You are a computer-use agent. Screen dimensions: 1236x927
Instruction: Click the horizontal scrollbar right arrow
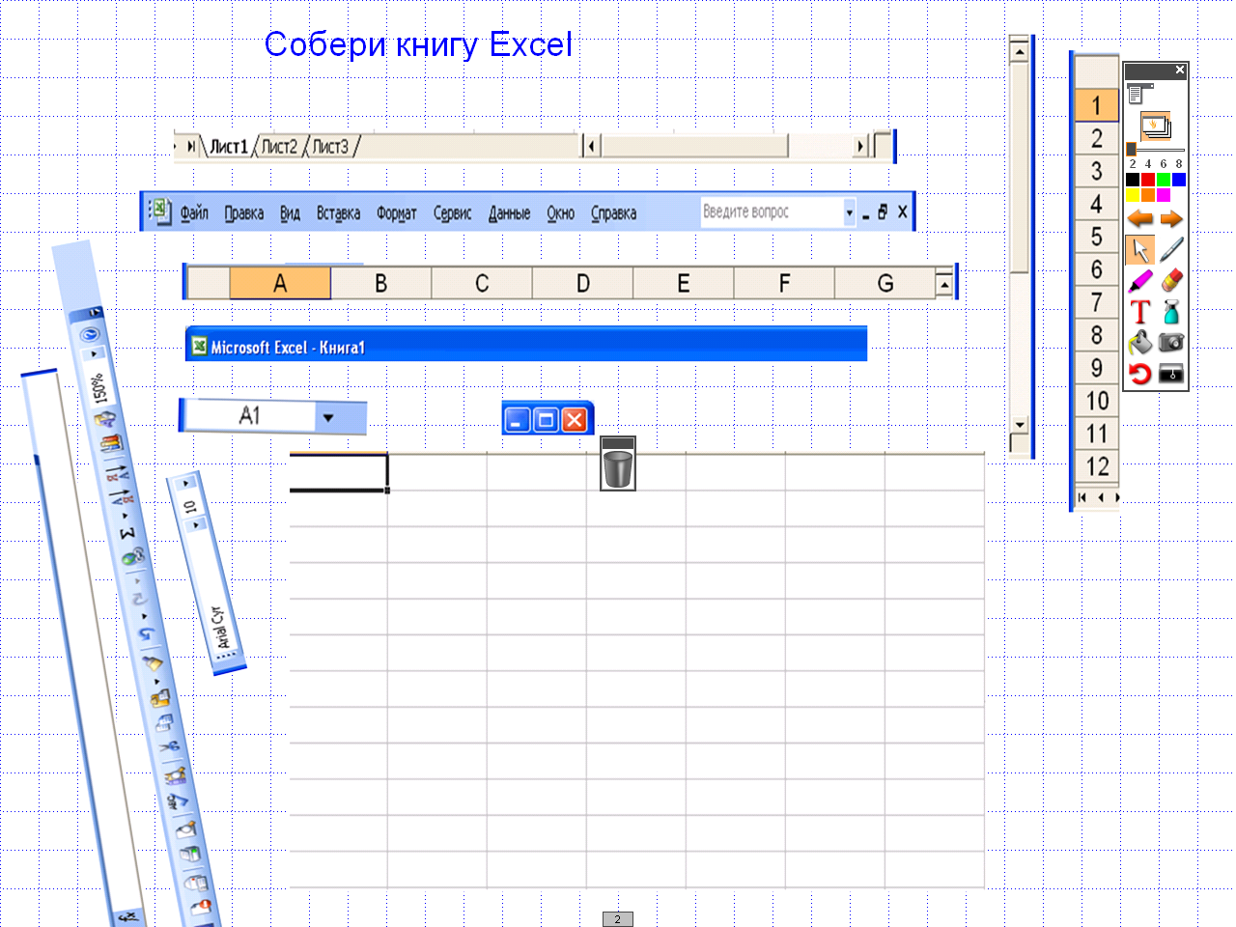point(860,147)
